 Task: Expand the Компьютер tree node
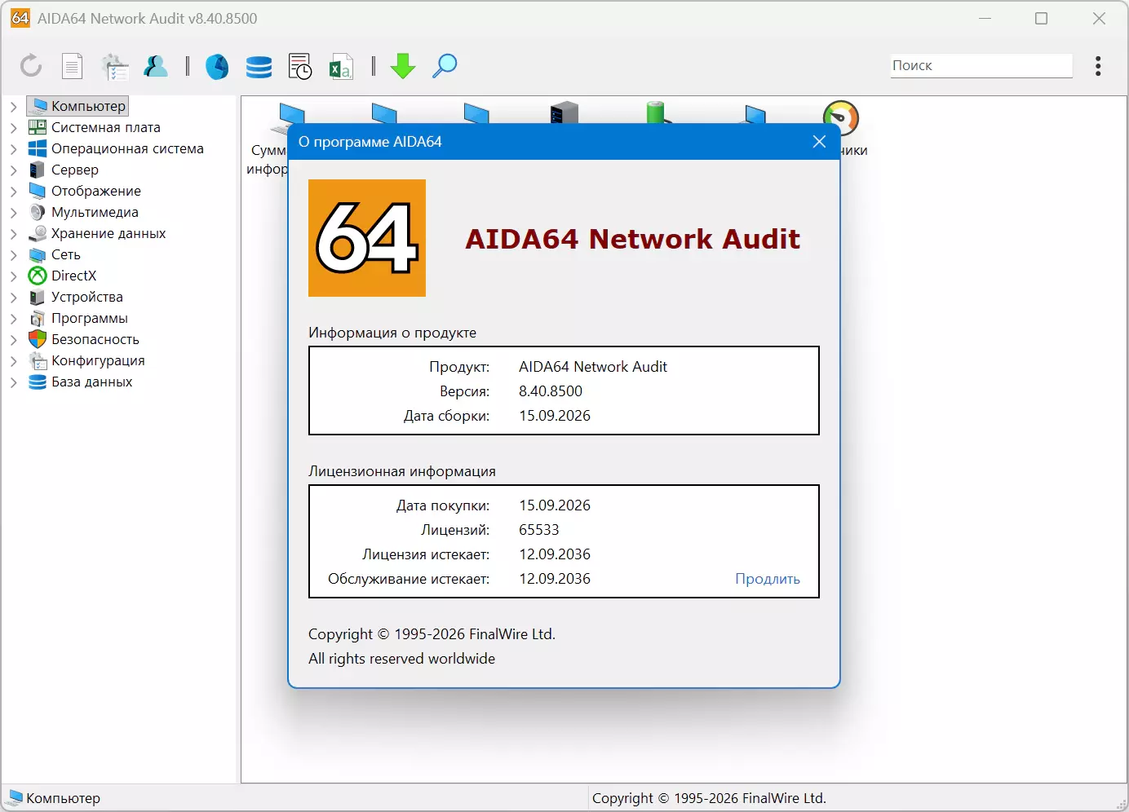coord(13,106)
